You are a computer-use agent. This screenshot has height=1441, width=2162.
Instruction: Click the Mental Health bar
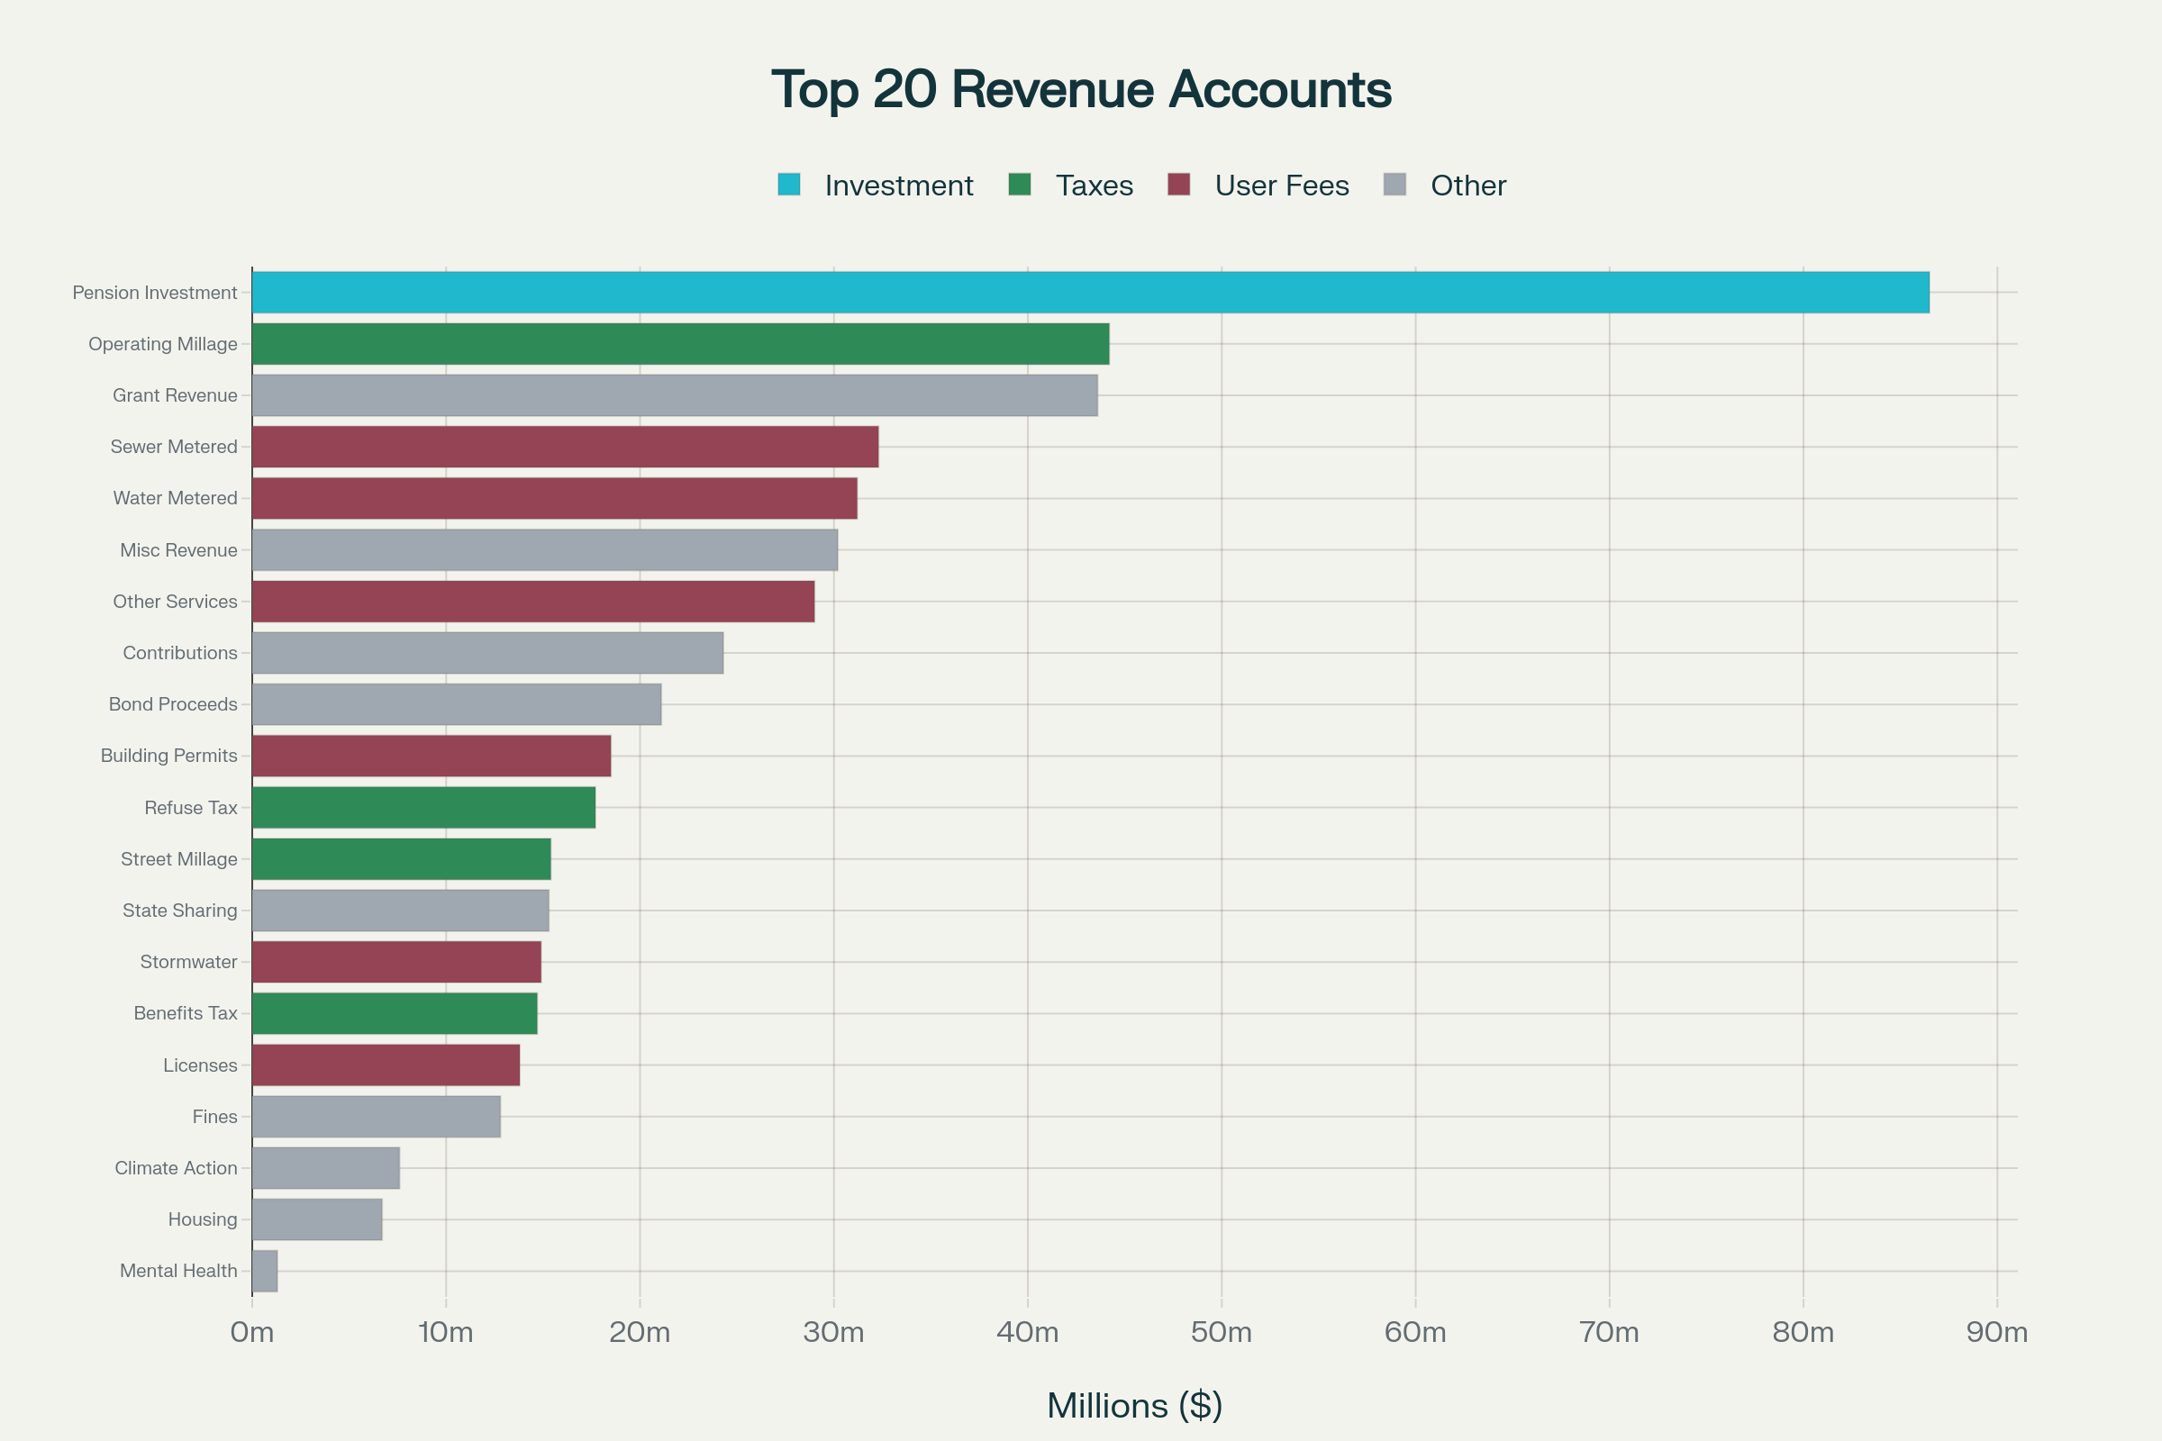(265, 1271)
